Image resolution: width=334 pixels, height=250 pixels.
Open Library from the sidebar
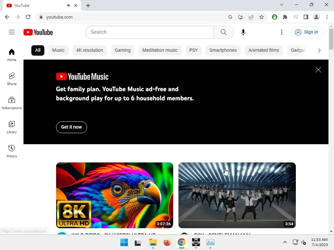click(x=12, y=127)
